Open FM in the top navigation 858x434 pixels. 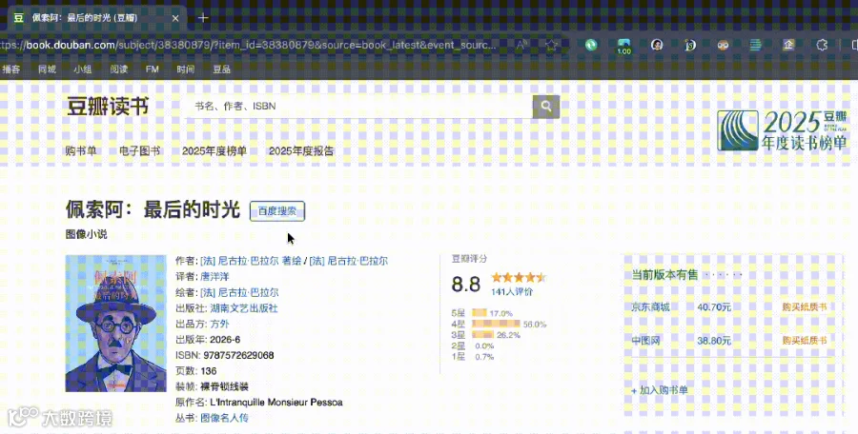(x=153, y=69)
